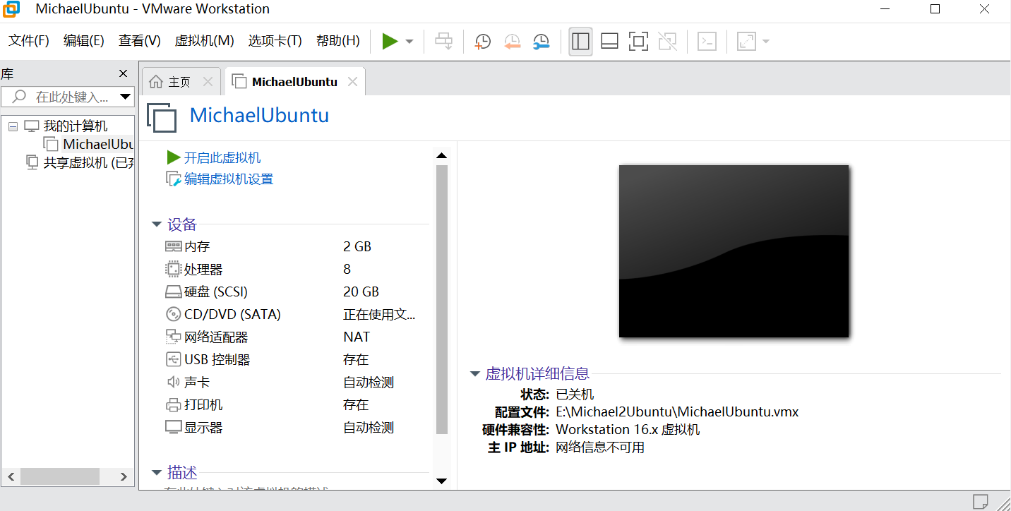Take a snapshot with the clock-plus icon
Screen dimensions: 1011x511
pos(483,42)
